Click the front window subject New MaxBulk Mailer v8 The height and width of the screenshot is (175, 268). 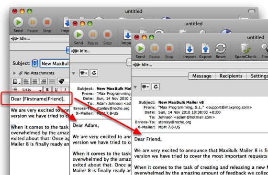[181, 102]
